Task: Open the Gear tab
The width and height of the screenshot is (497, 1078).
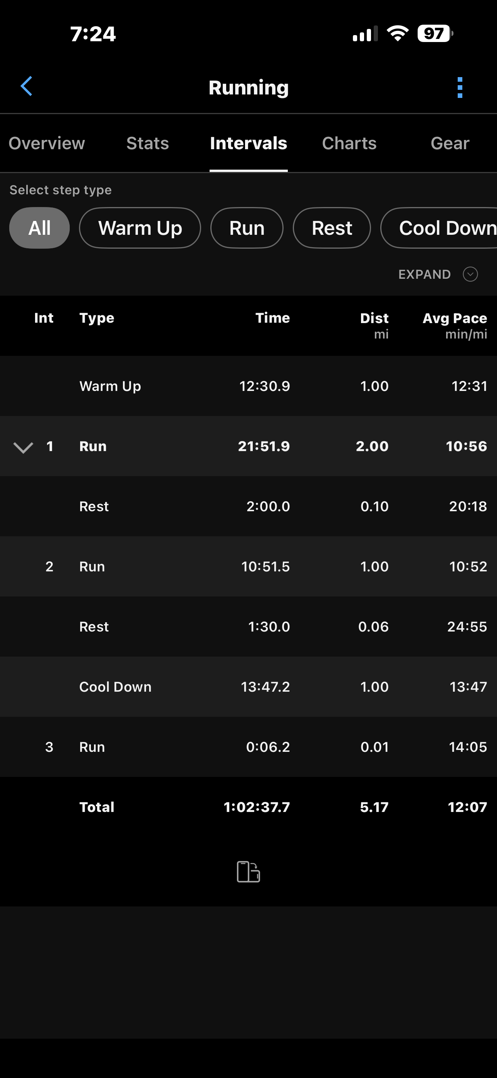Action: tap(450, 143)
